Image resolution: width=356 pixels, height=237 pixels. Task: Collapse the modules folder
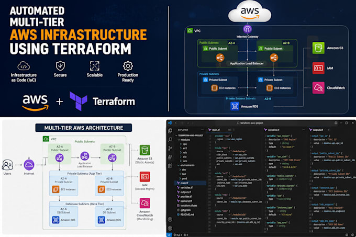tap(184, 140)
